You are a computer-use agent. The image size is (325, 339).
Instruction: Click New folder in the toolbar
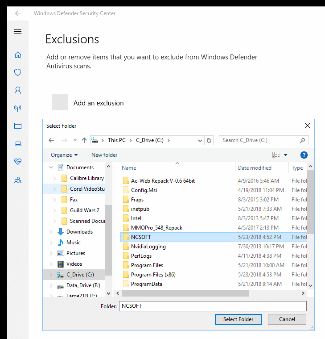pyautogui.click(x=104, y=155)
